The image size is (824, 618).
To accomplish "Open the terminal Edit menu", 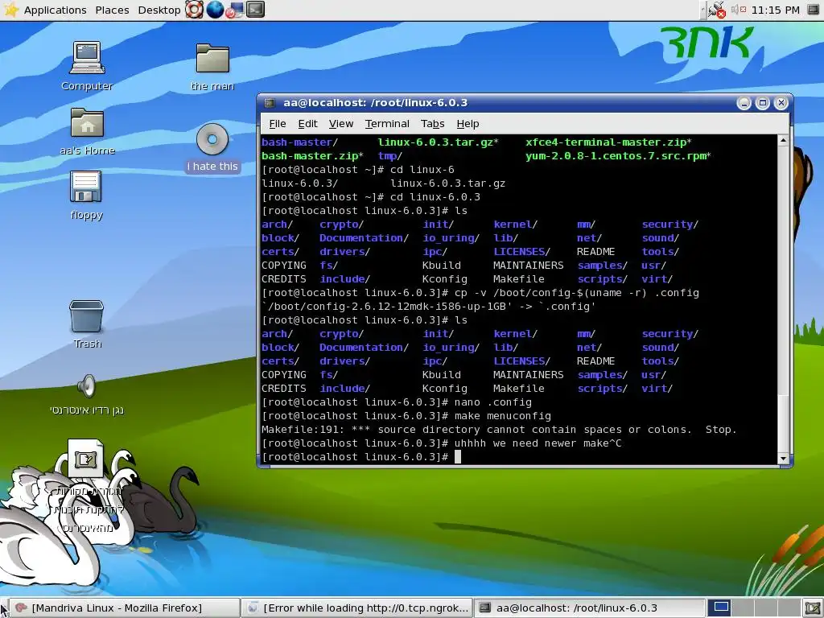I will (x=307, y=123).
